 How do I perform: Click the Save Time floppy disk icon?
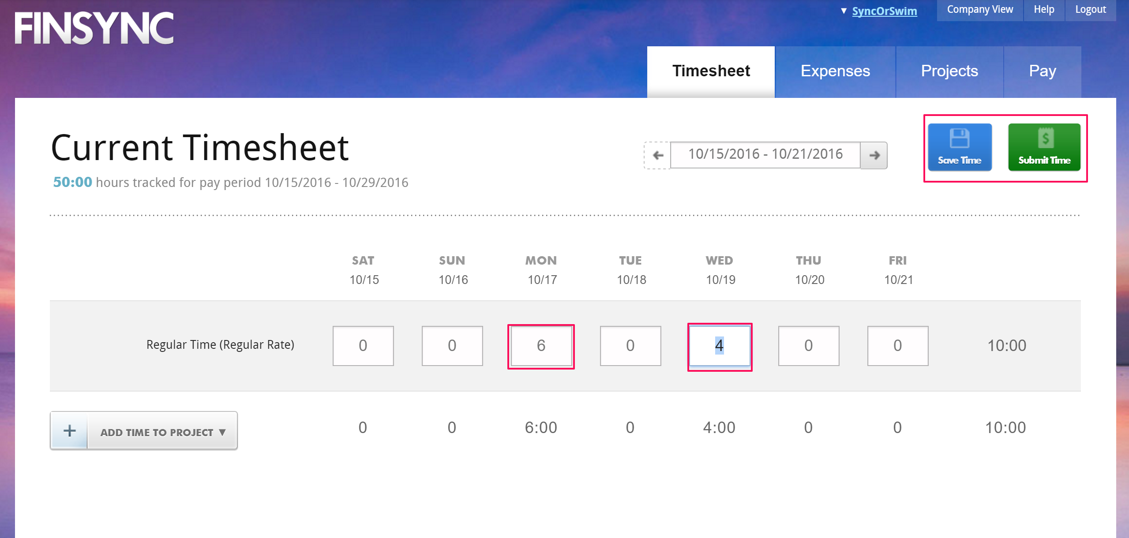click(959, 138)
